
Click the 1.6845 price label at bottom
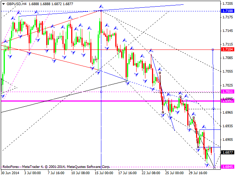coord(227,167)
